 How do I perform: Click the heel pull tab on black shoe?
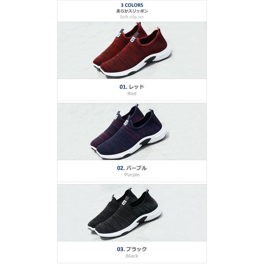(147, 190)
